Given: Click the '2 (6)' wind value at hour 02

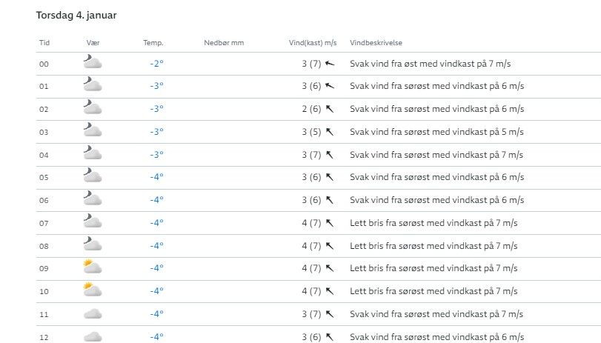Looking at the screenshot, I should pyautogui.click(x=311, y=109).
